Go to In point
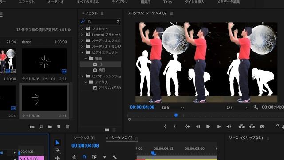The image size is (284, 160). [188, 126]
